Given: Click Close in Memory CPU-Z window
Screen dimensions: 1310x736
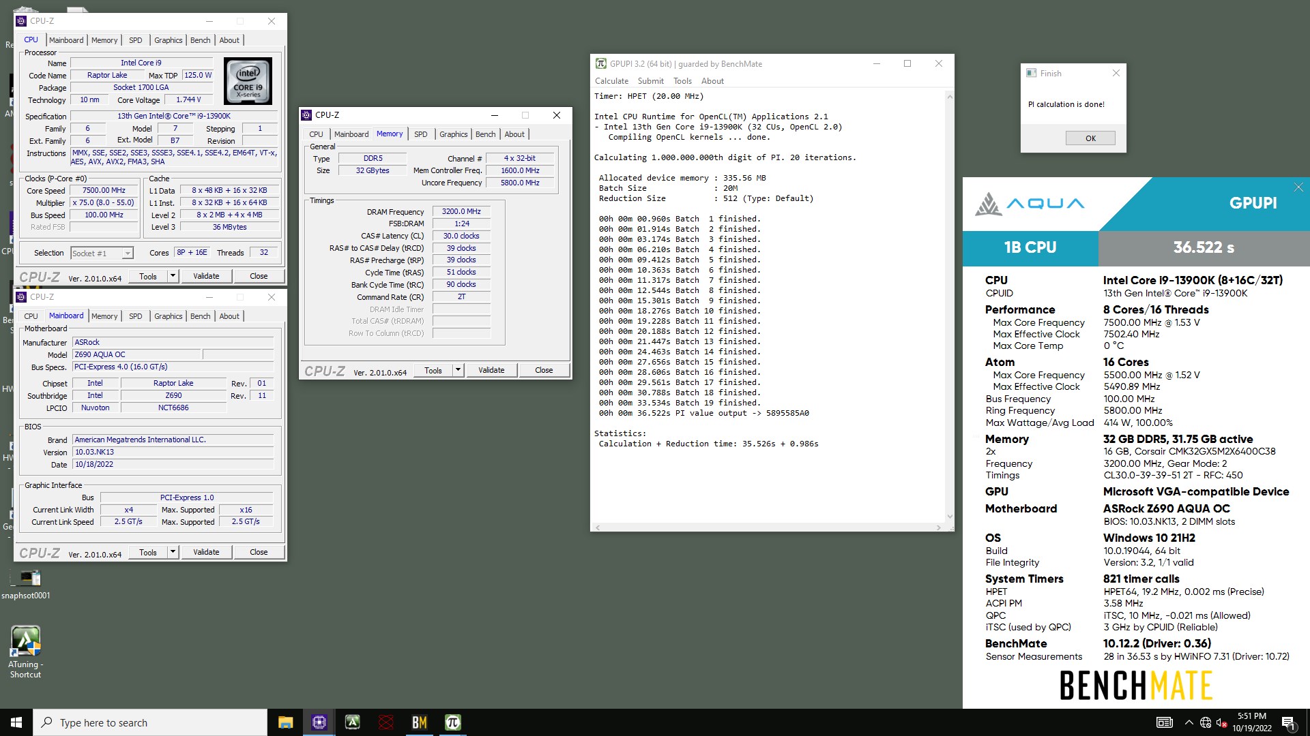Looking at the screenshot, I should click(x=544, y=370).
